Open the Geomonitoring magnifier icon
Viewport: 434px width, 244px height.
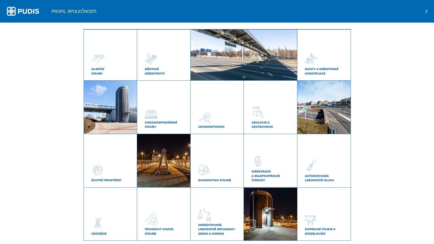(x=204, y=118)
